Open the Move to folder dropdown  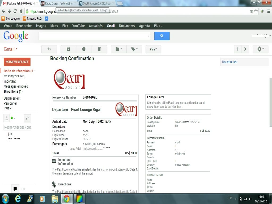118,49
